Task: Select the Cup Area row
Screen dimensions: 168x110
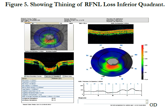Action: 48,82
